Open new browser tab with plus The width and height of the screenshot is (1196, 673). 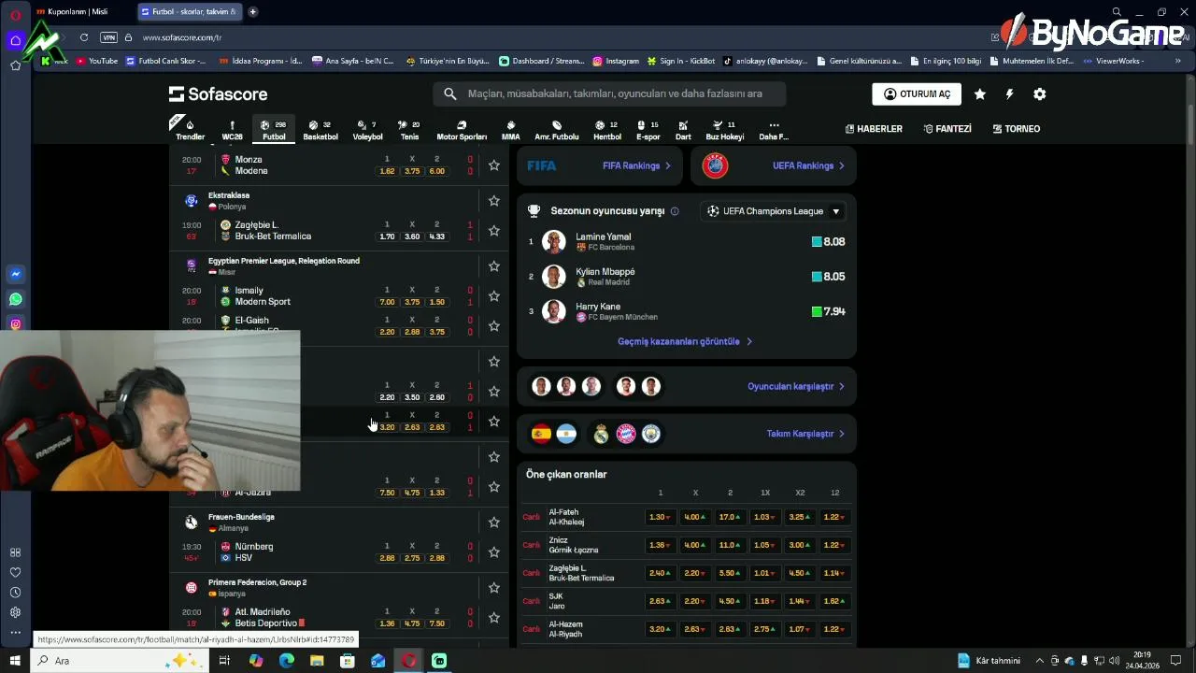click(252, 11)
